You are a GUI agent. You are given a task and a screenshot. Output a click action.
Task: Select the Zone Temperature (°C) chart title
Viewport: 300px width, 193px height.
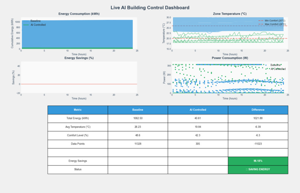point(230,14)
